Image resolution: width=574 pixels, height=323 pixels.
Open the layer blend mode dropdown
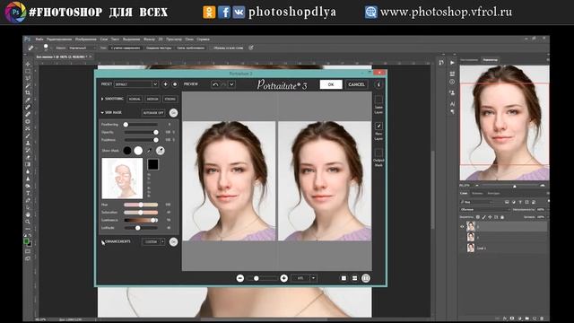(x=484, y=210)
